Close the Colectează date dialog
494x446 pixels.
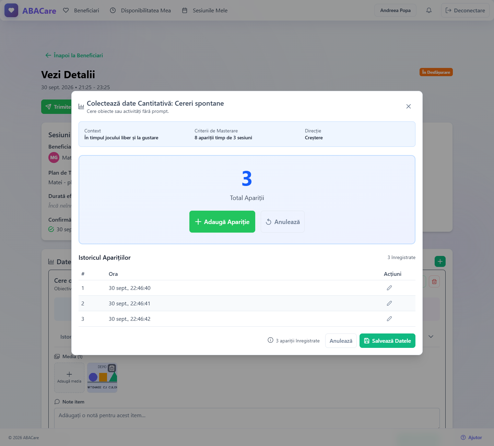coord(409,106)
